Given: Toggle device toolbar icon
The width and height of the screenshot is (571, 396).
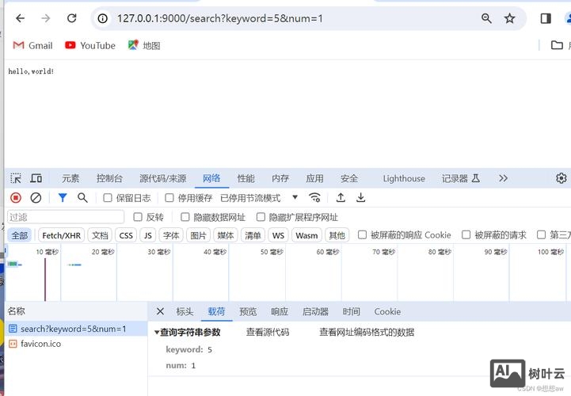Looking at the screenshot, I should tap(36, 178).
